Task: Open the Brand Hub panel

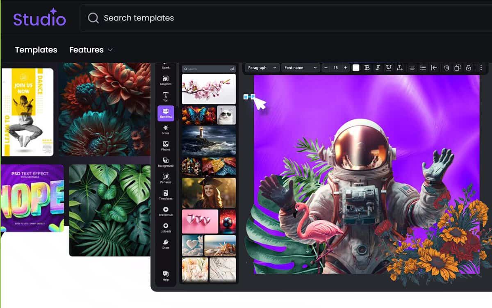Action: 166,211
